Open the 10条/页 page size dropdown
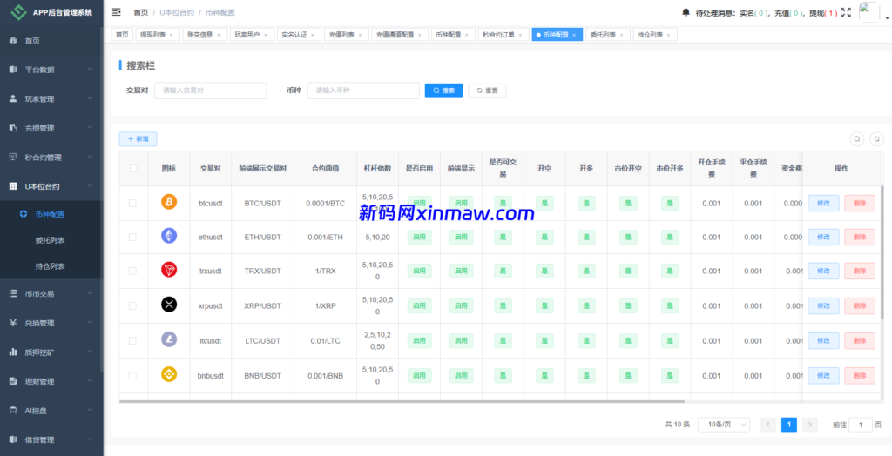Viewport: 892px width, 456px height. (724, 425)
